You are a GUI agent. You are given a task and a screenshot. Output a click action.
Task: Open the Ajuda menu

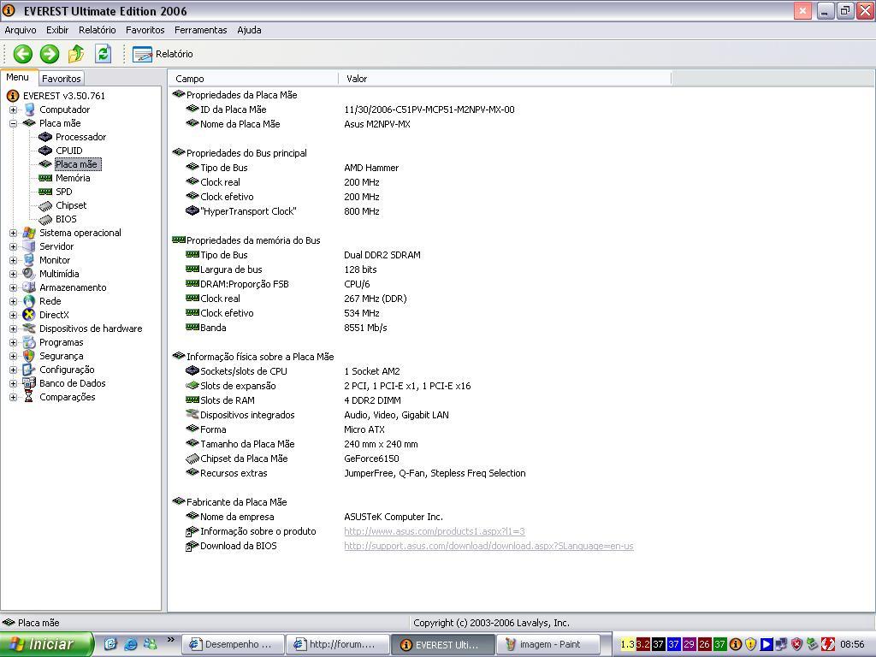[x=249, y=30]
